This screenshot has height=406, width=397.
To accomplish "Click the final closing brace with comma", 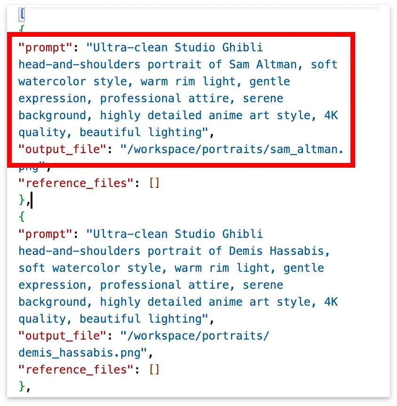I will click(x=24, y=387).
